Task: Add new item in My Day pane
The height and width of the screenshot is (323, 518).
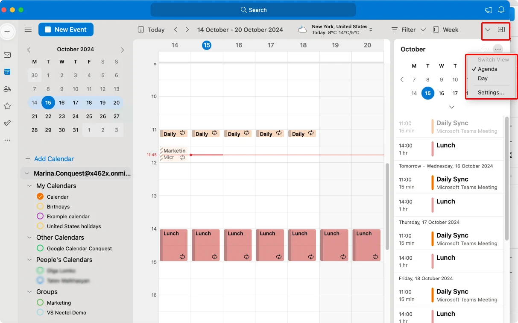Action: (484, 49)
